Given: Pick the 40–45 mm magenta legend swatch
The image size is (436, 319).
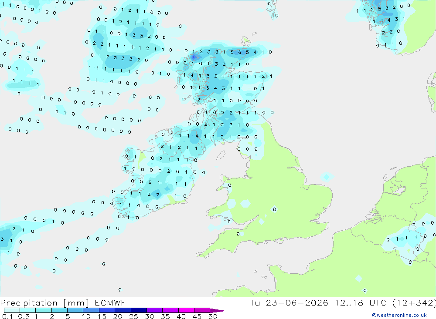Looking at the screenshot, I should (186, 310).
